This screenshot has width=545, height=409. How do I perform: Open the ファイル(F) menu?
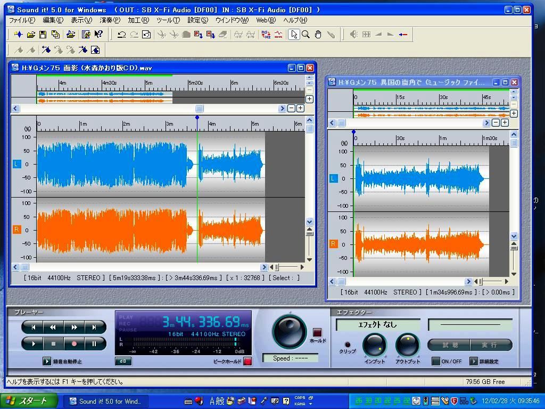[x=22, y=20]
